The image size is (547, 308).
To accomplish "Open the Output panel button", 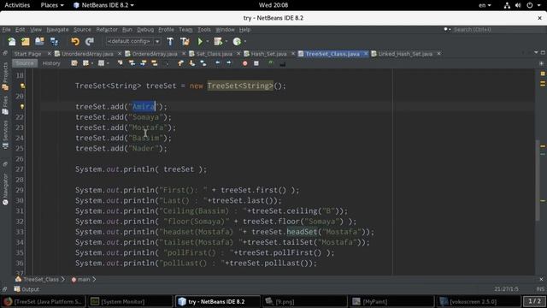I will click(26, 289).
